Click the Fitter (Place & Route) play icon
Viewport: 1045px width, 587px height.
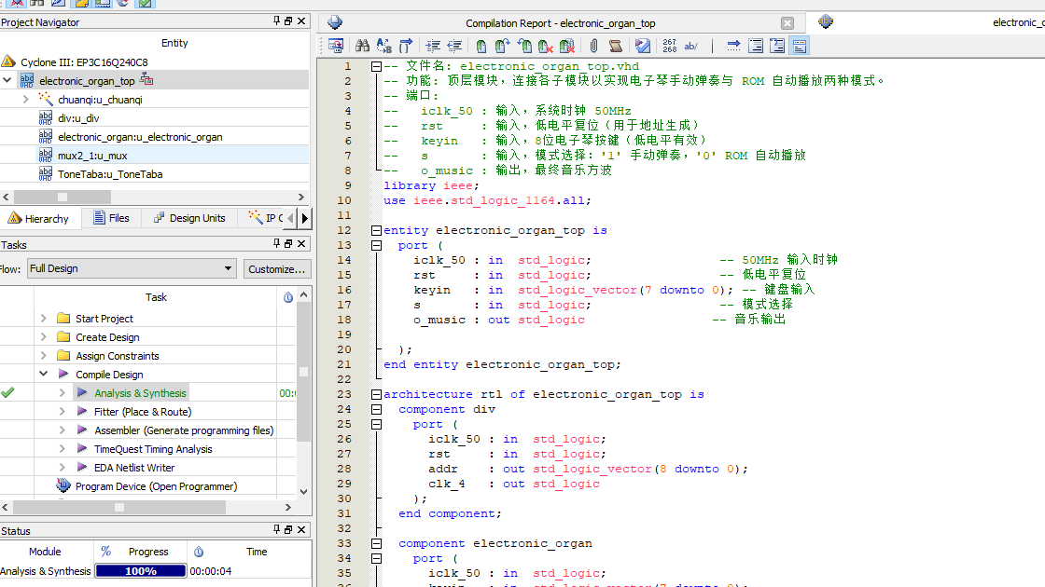pos(82,412)
